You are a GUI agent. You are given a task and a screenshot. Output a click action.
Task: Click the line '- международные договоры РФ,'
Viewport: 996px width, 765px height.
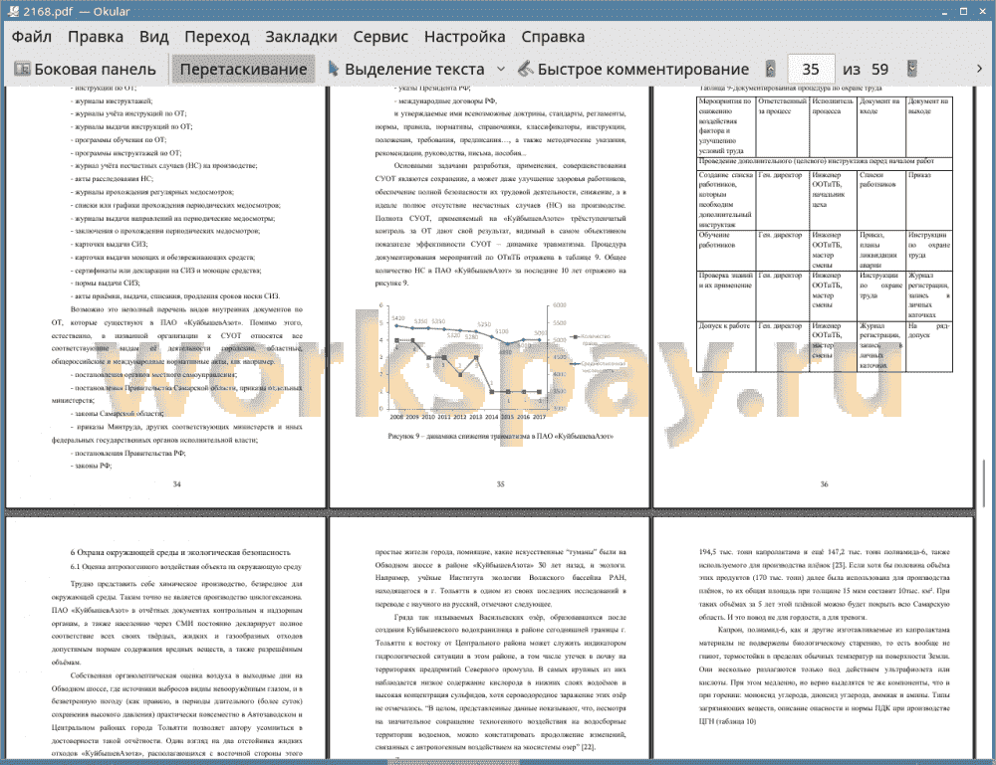tap(445, 100)
